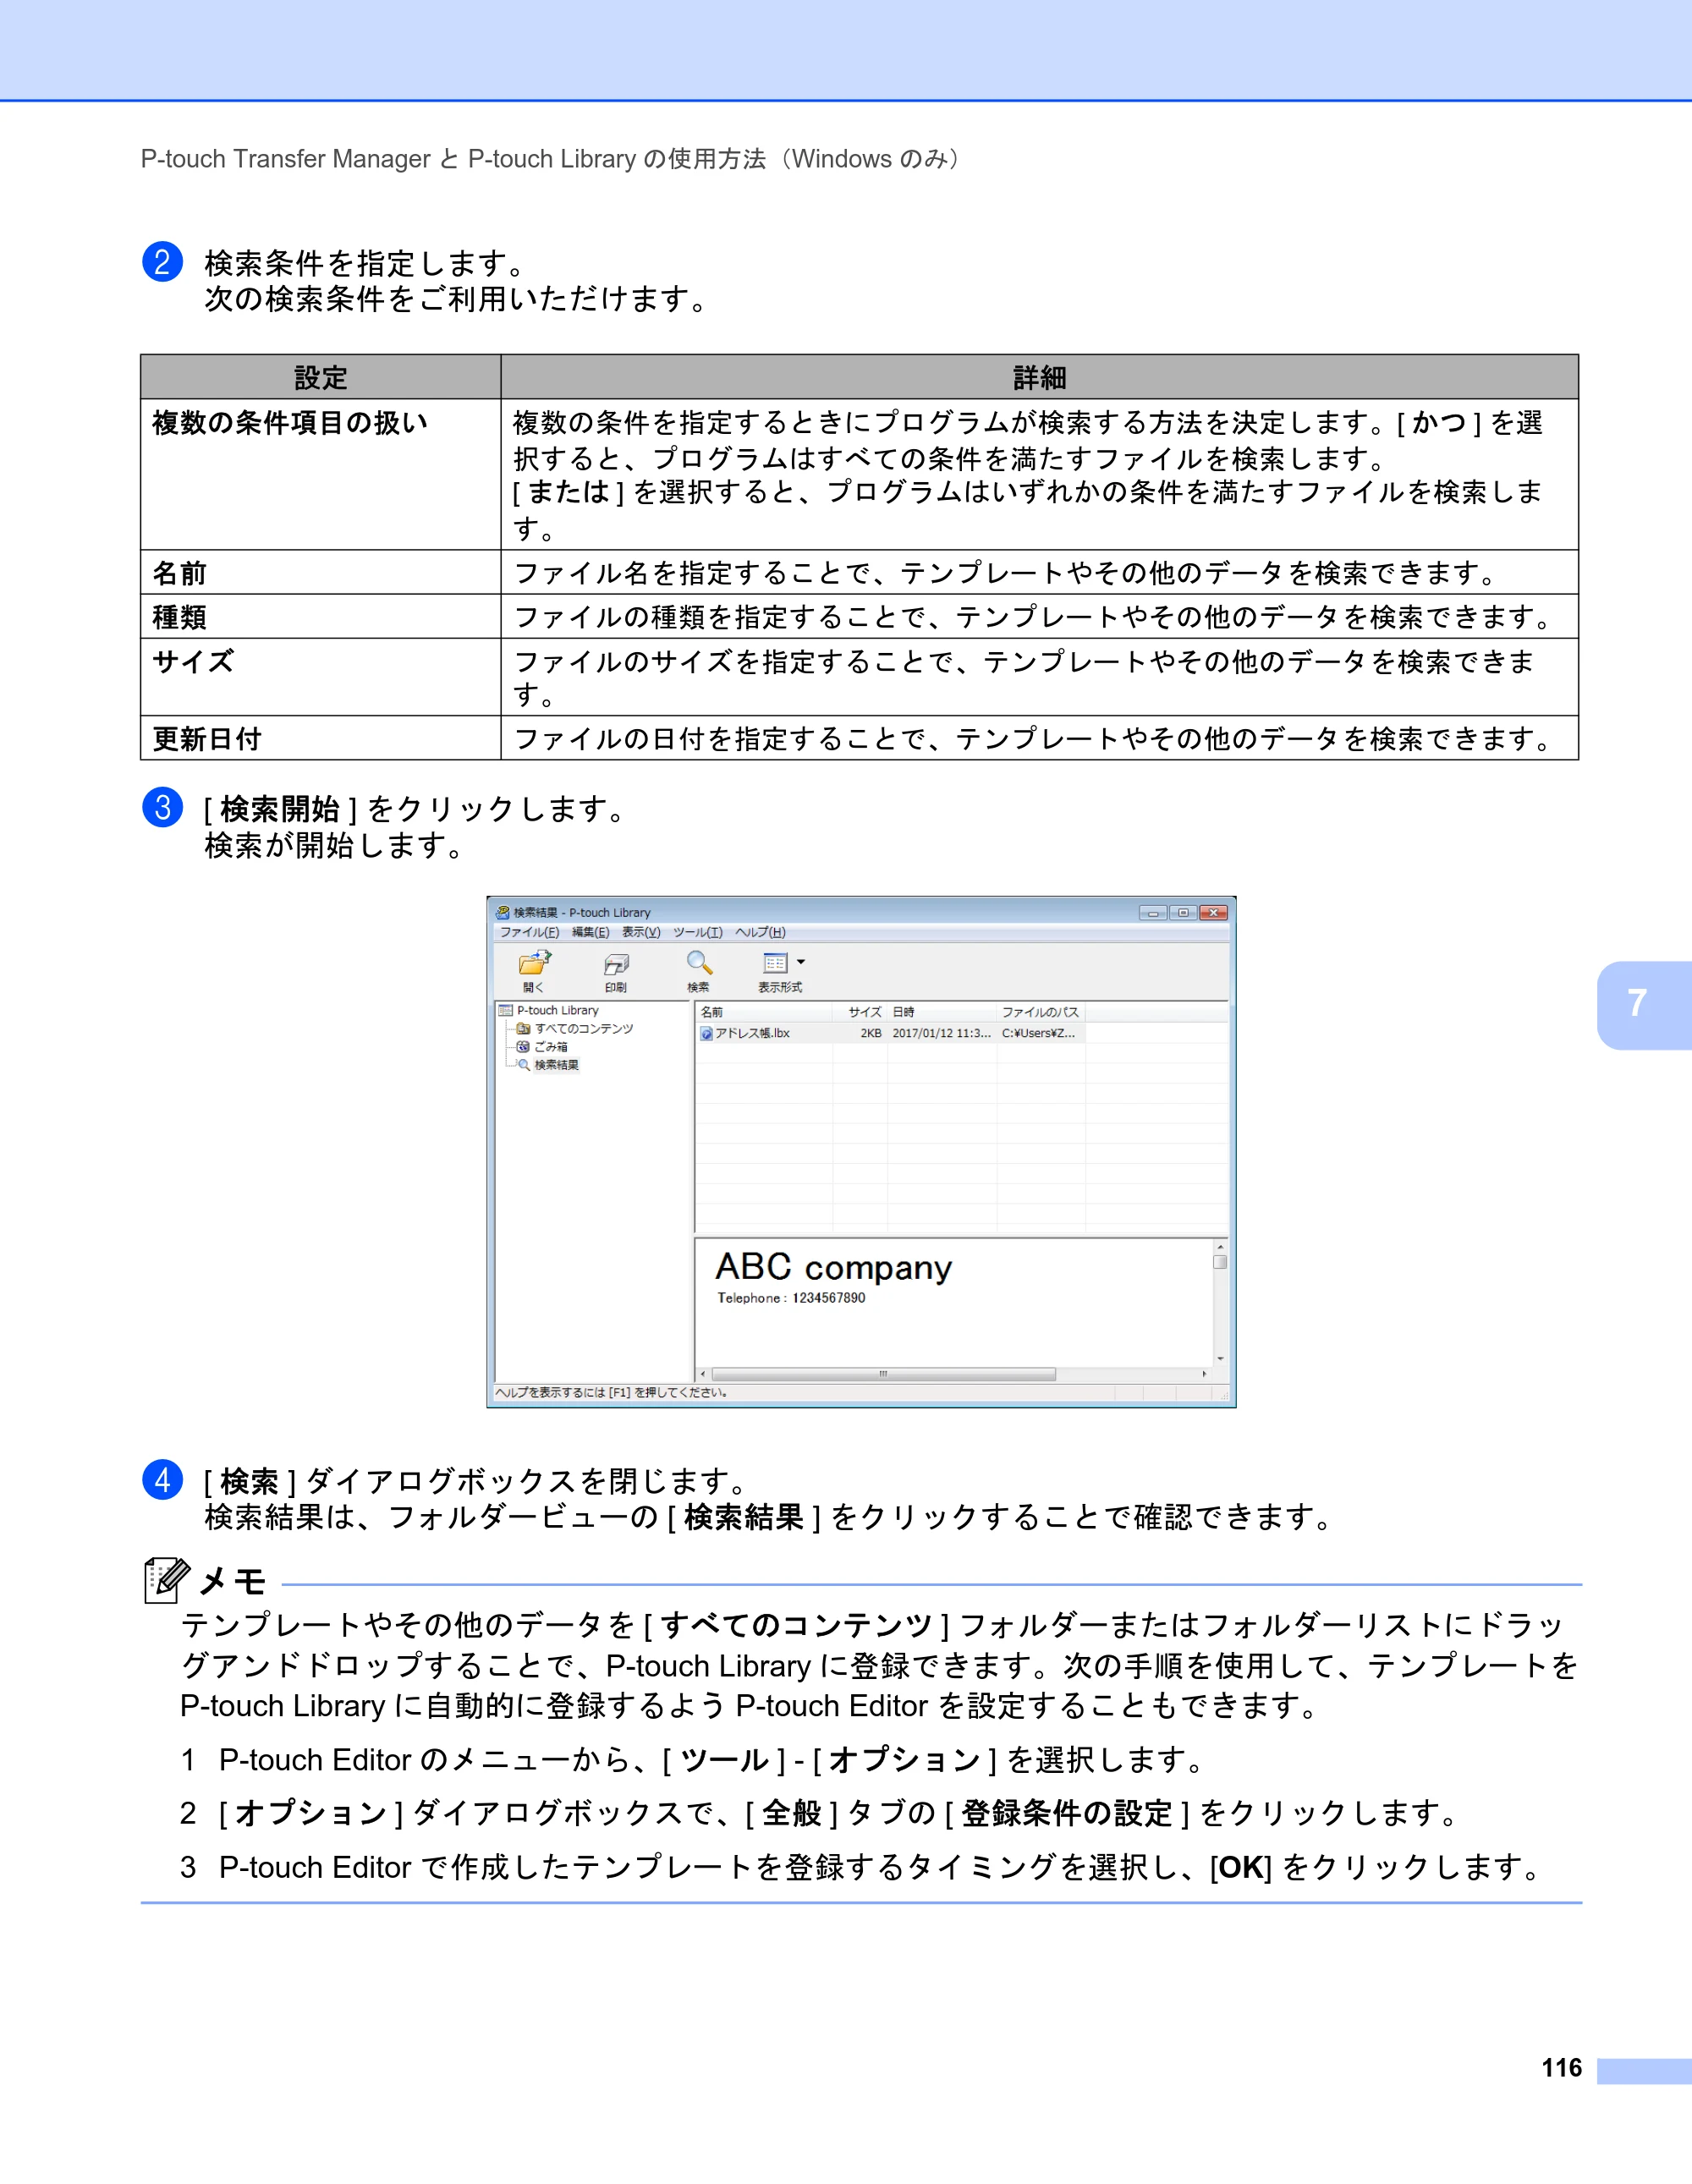Minimize the P-touch Library window
Image resolution: width=1692 pixels, height=2184 pixels.
1153,912
